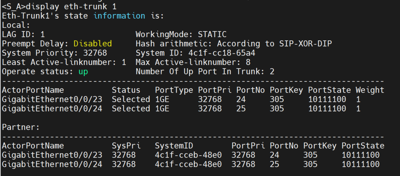Screen dimensions: 400x176
Task: Click 'Max Active-linknumber: 8' text
Action: coord(193,62)
